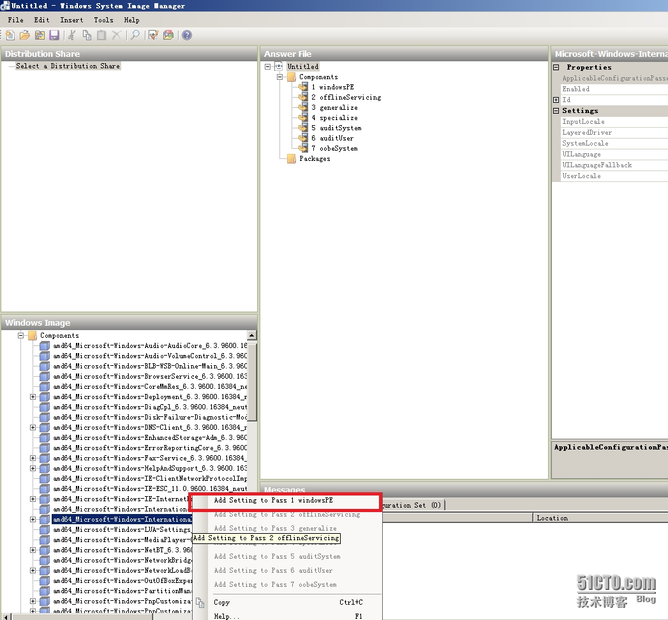Screen dimensions: 668x620
Task: Open the Insert menu
Action: pos(71,20)
